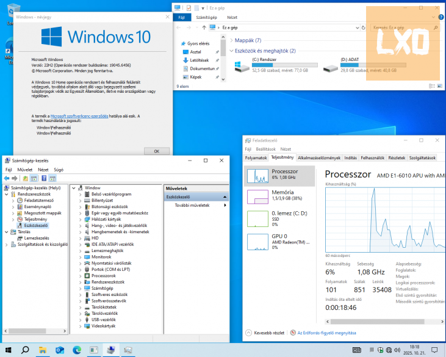Expand the Billentyűzet device category
The height and width of the screenshot is (357, 446).
[x=80, y=201]
